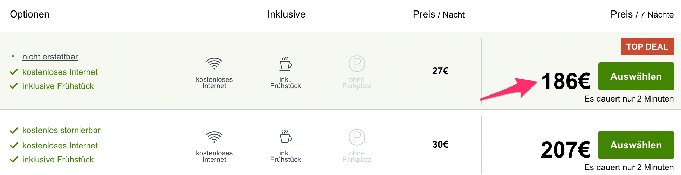Select the 186€ offer with Auswählen
This screenshot has height=175, width=681.
(x=636, y=76)
